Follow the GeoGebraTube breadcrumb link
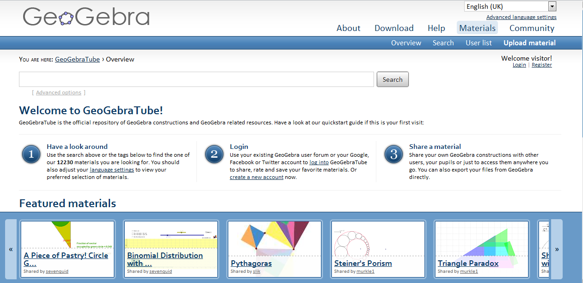583x283 pixels. (77, 59)
